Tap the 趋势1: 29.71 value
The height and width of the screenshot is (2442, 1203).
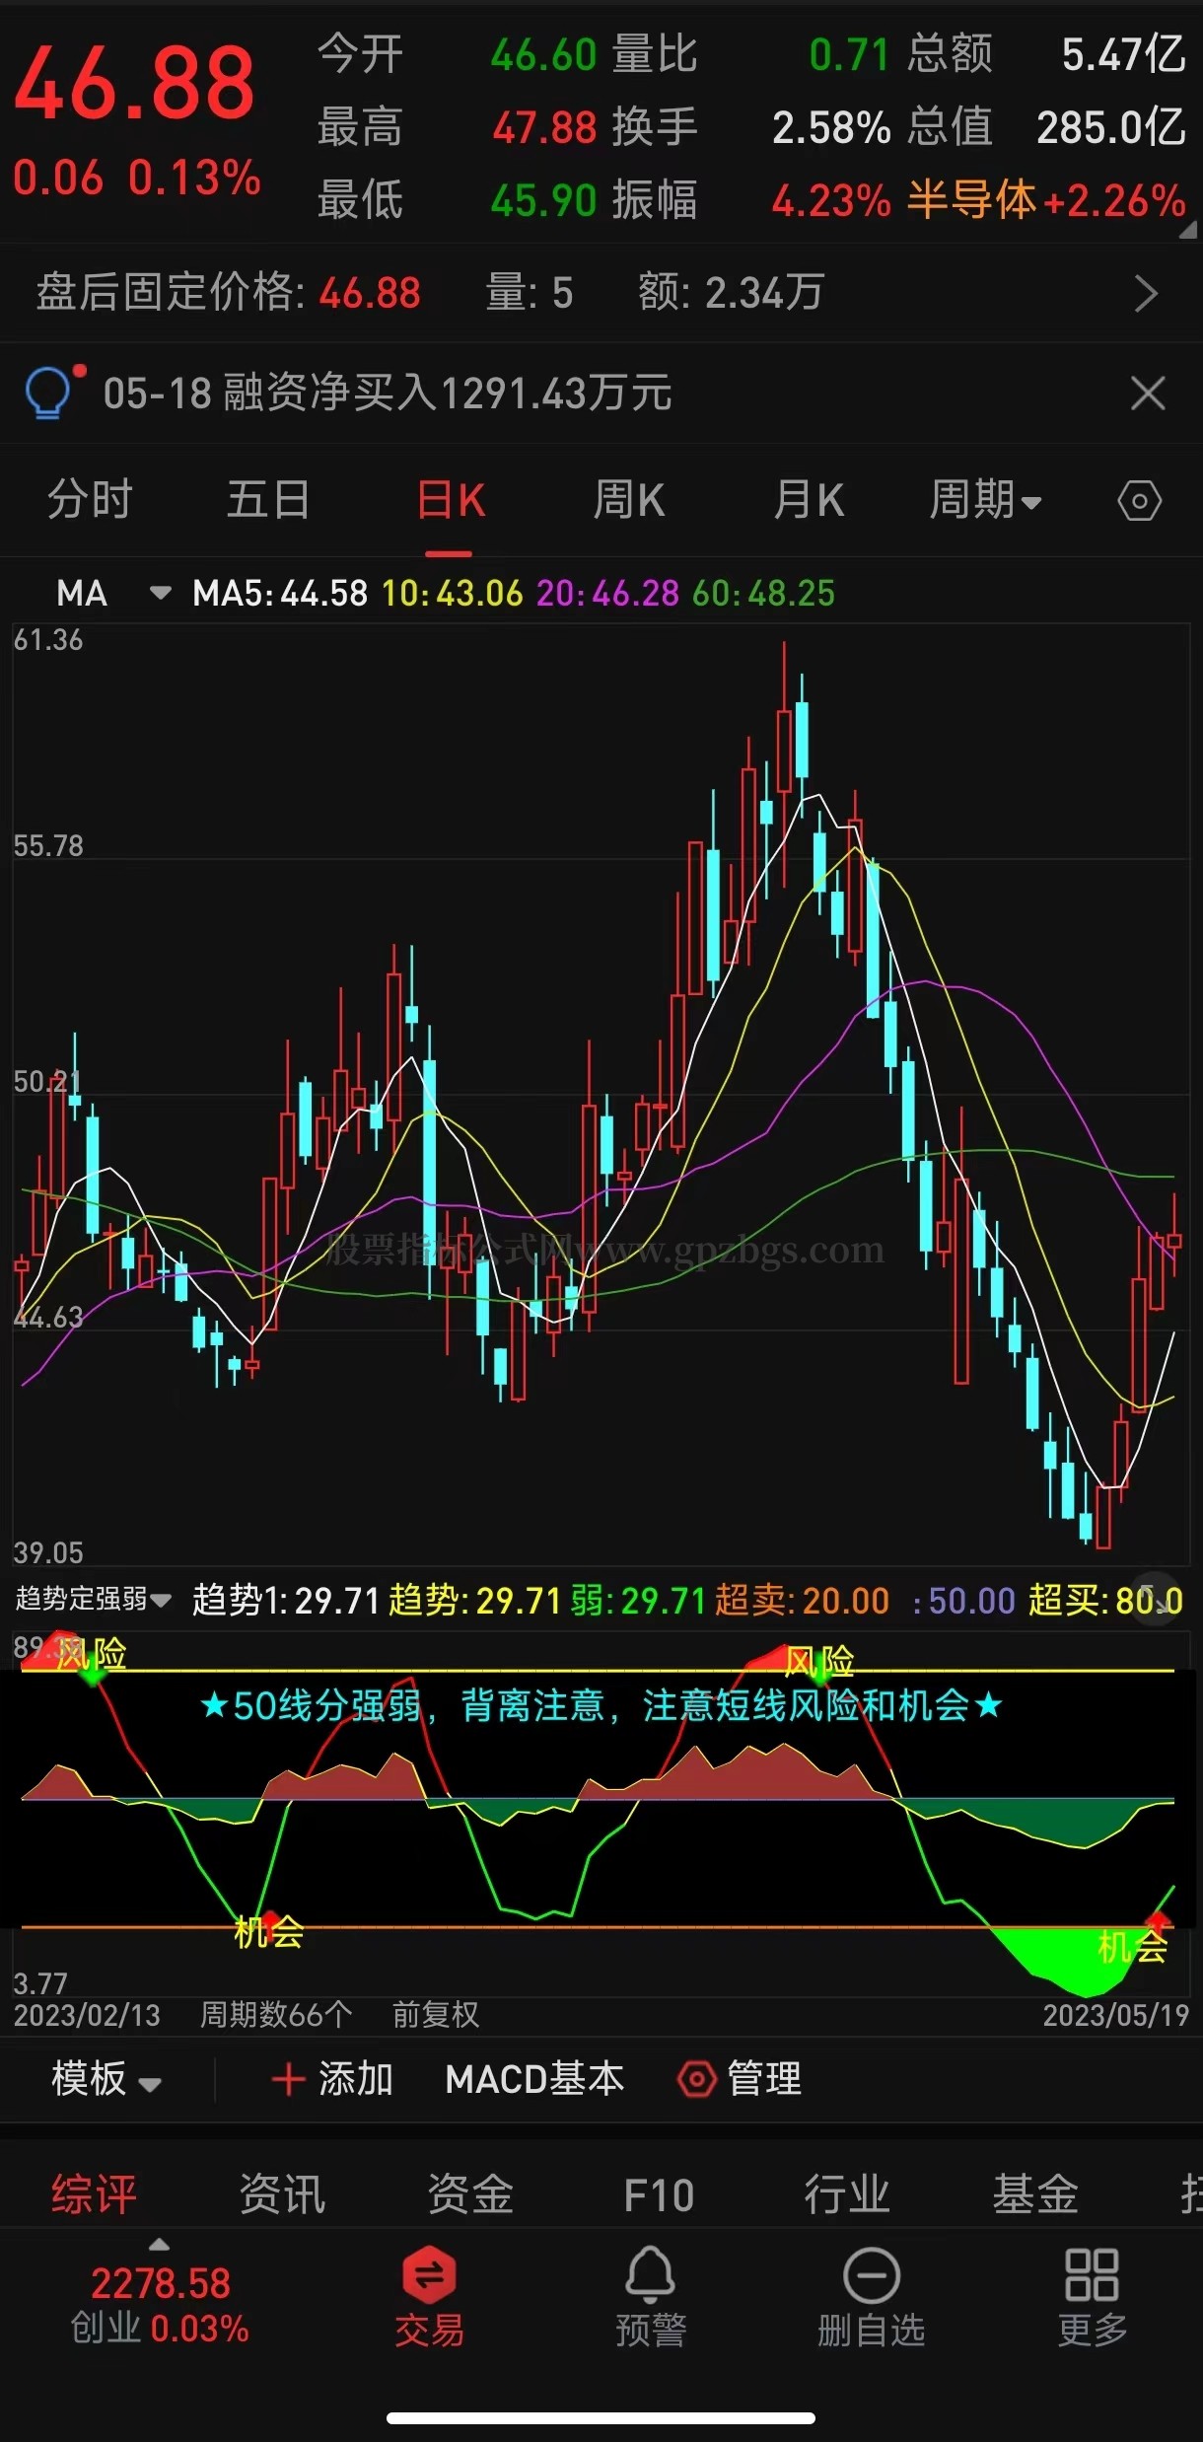click(286, 1600)
